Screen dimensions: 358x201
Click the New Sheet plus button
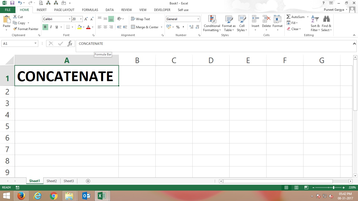88,181
